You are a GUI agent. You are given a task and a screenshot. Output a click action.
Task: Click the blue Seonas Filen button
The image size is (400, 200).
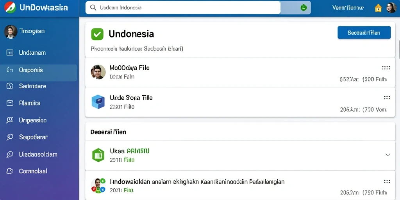click(x=364, y=33)
